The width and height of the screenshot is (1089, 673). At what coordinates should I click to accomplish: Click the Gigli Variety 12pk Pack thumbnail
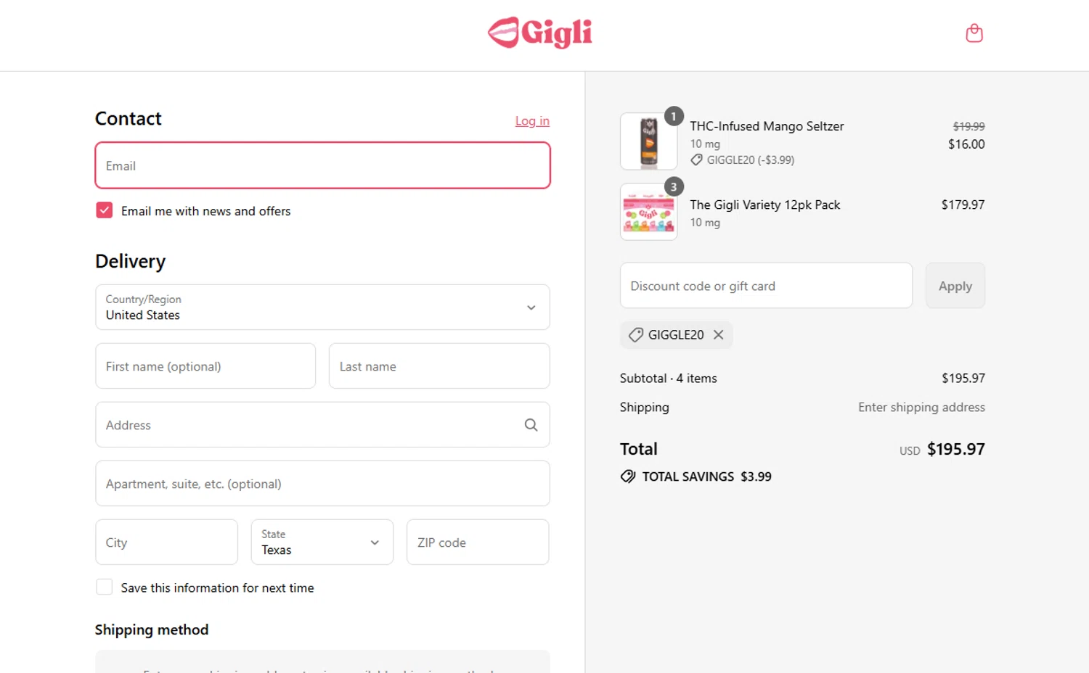click(649, 212)
